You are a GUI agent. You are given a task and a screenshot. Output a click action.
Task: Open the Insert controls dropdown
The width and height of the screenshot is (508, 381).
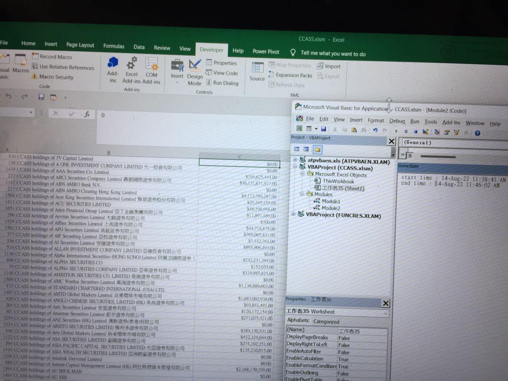coord(177,72)
